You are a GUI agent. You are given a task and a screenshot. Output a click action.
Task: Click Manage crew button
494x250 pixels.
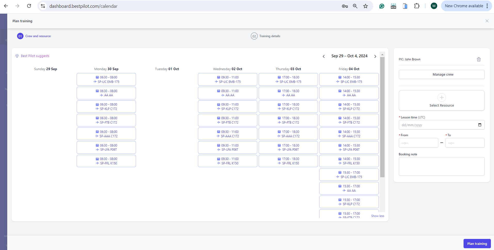(x=442, y=75)
